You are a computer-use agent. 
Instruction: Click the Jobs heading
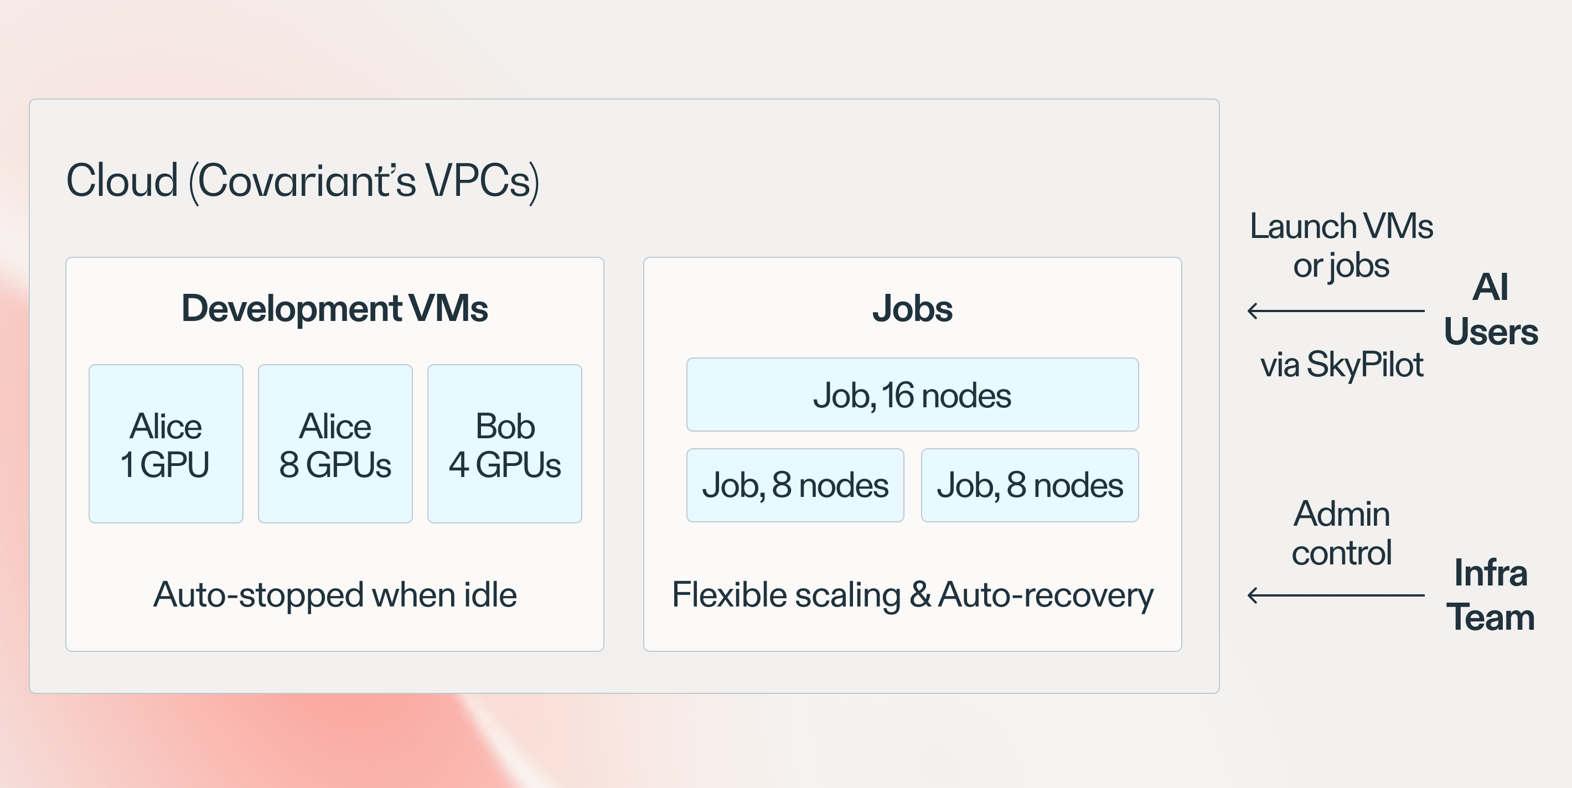pyautogui.click(x=912, y=308)
